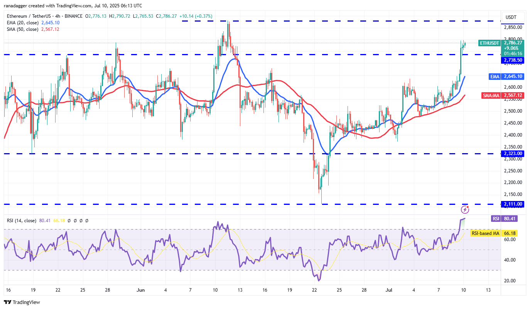Click the Jun label on time axis

[140, 290]
